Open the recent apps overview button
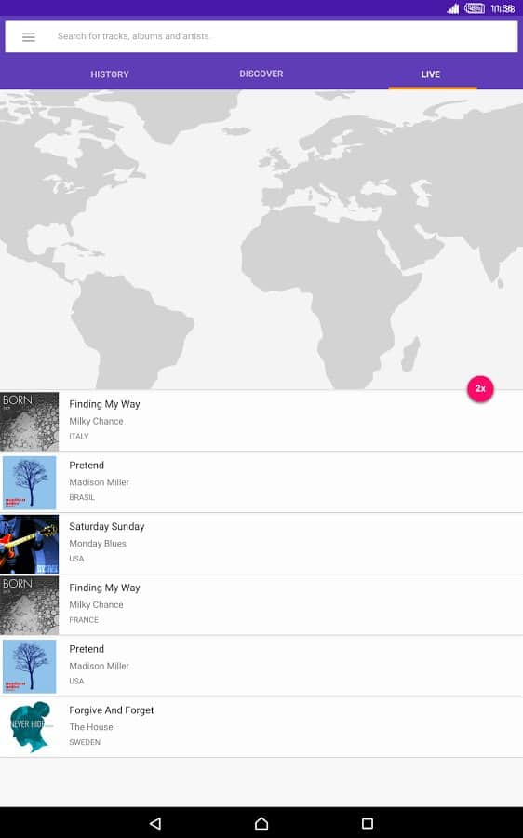523x838 pixels. point(368,823)
